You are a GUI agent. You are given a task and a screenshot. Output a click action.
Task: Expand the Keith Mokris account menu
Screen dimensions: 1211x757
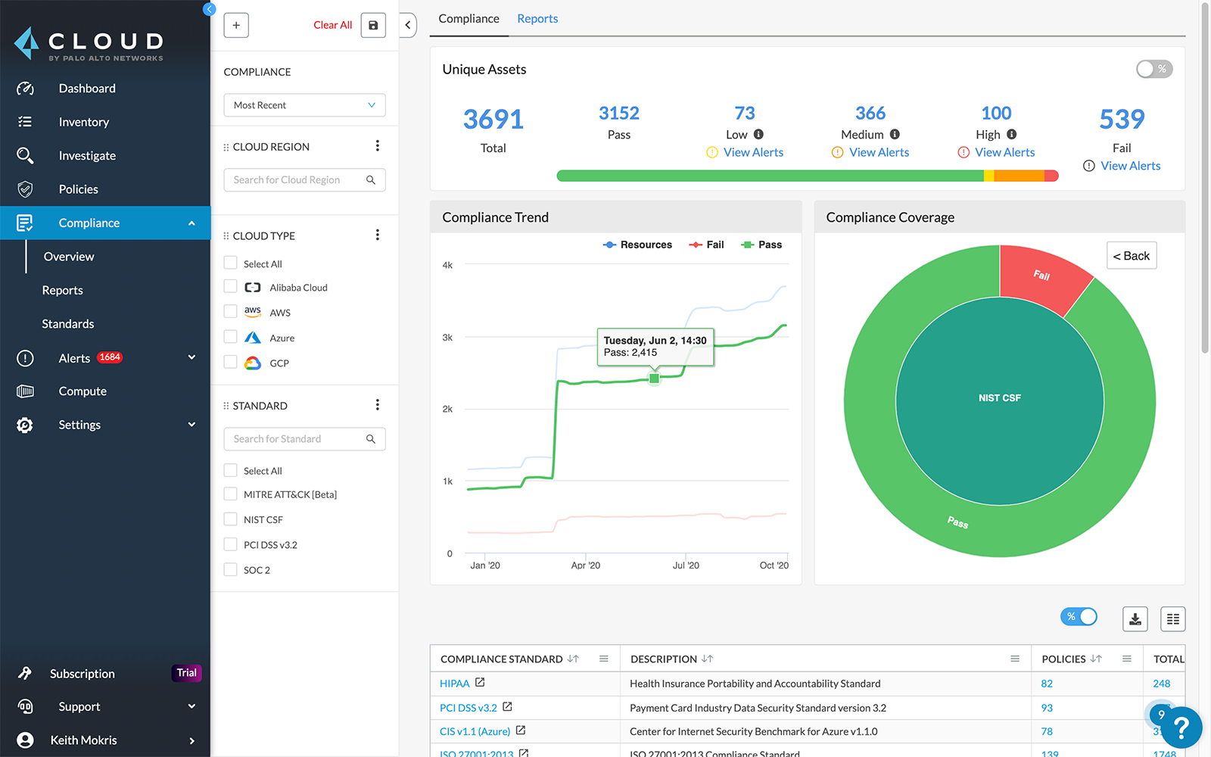coord(191,740)
